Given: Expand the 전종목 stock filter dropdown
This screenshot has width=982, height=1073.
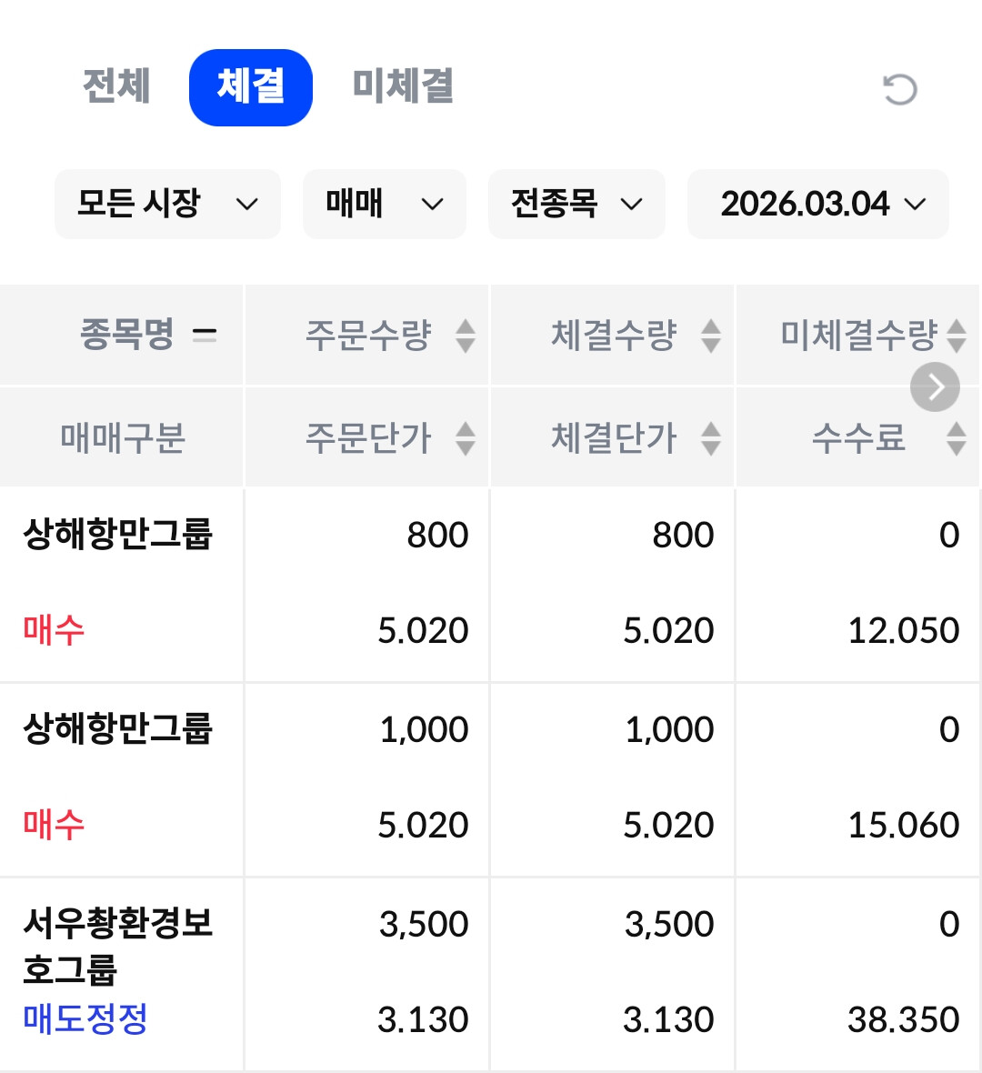Looking at the screenshot, I should pos(576,204).
